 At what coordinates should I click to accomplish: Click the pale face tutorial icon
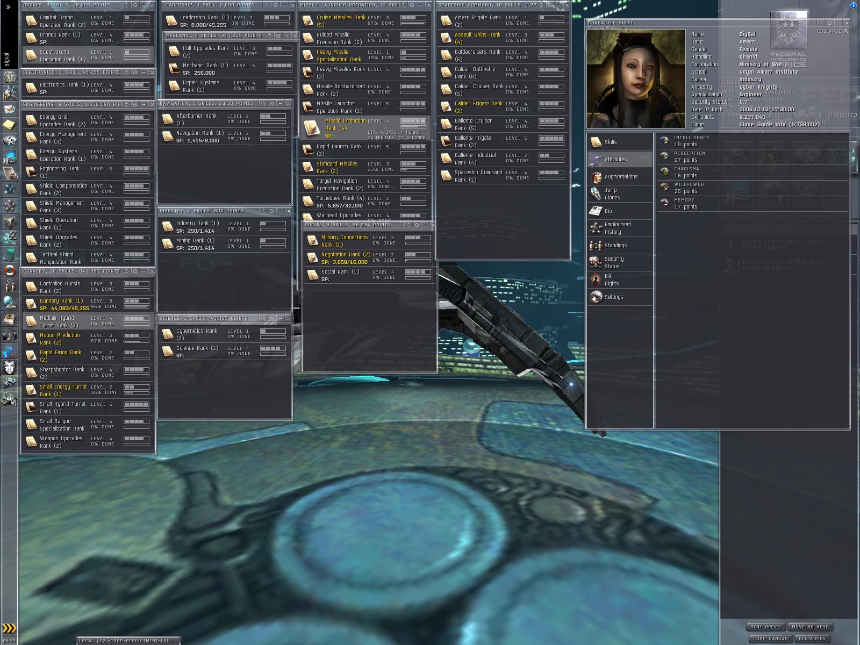(x=9, y=368)
